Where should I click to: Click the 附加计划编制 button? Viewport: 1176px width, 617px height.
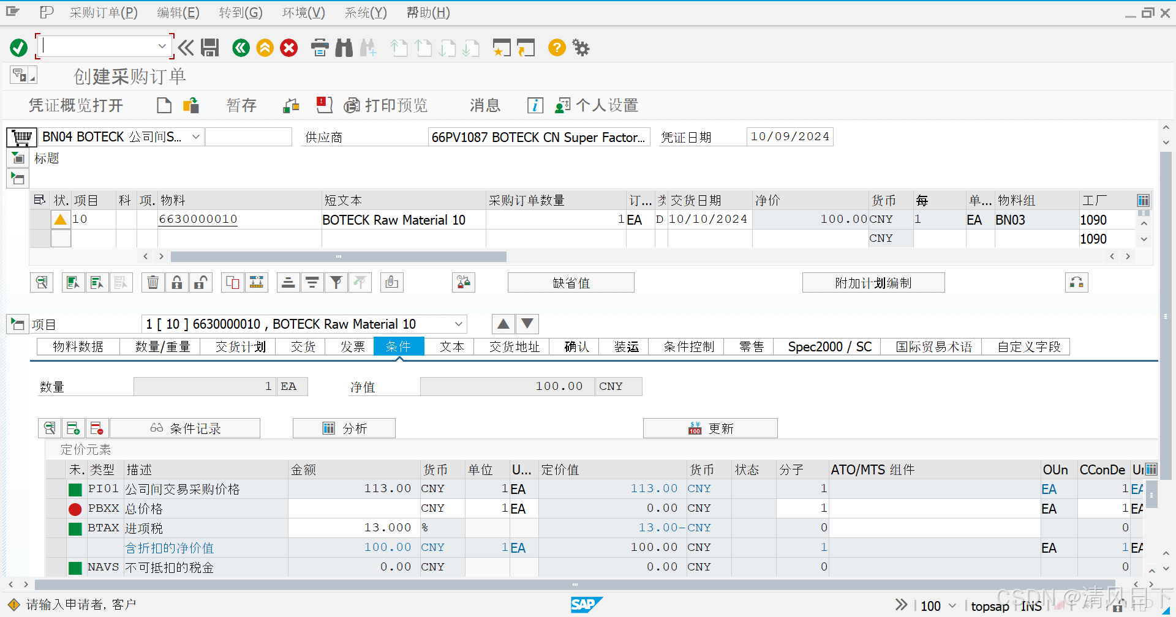[x=873, y=283]
